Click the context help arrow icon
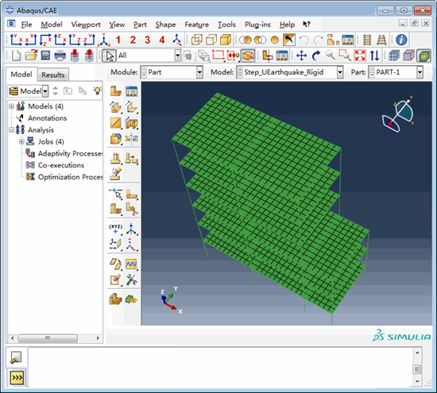Screen dimensions: 437x393 click(307, 25)
